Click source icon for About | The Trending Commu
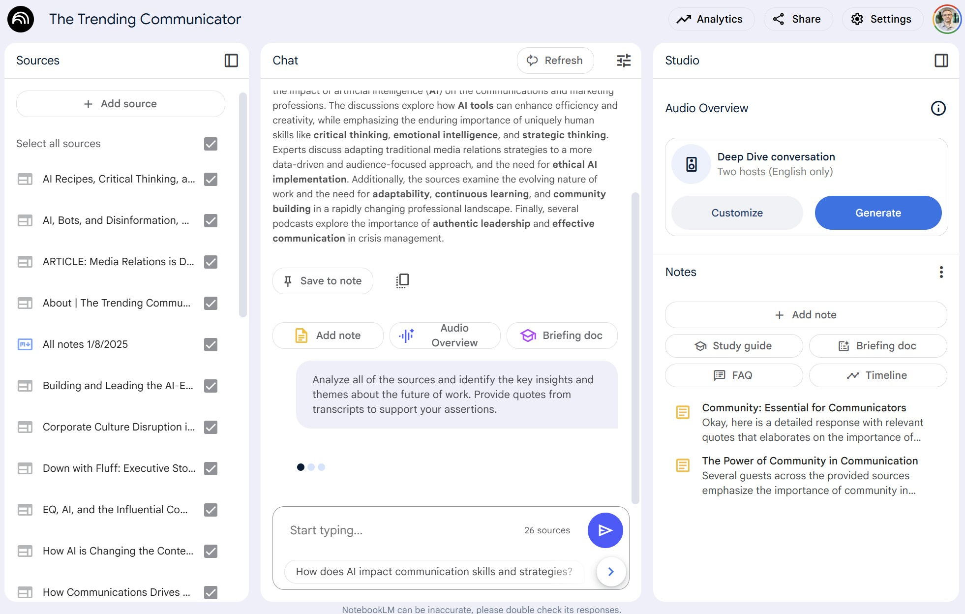Image resolution: width=965 pixels, height=614 pixels. click(x=25, y=303)
